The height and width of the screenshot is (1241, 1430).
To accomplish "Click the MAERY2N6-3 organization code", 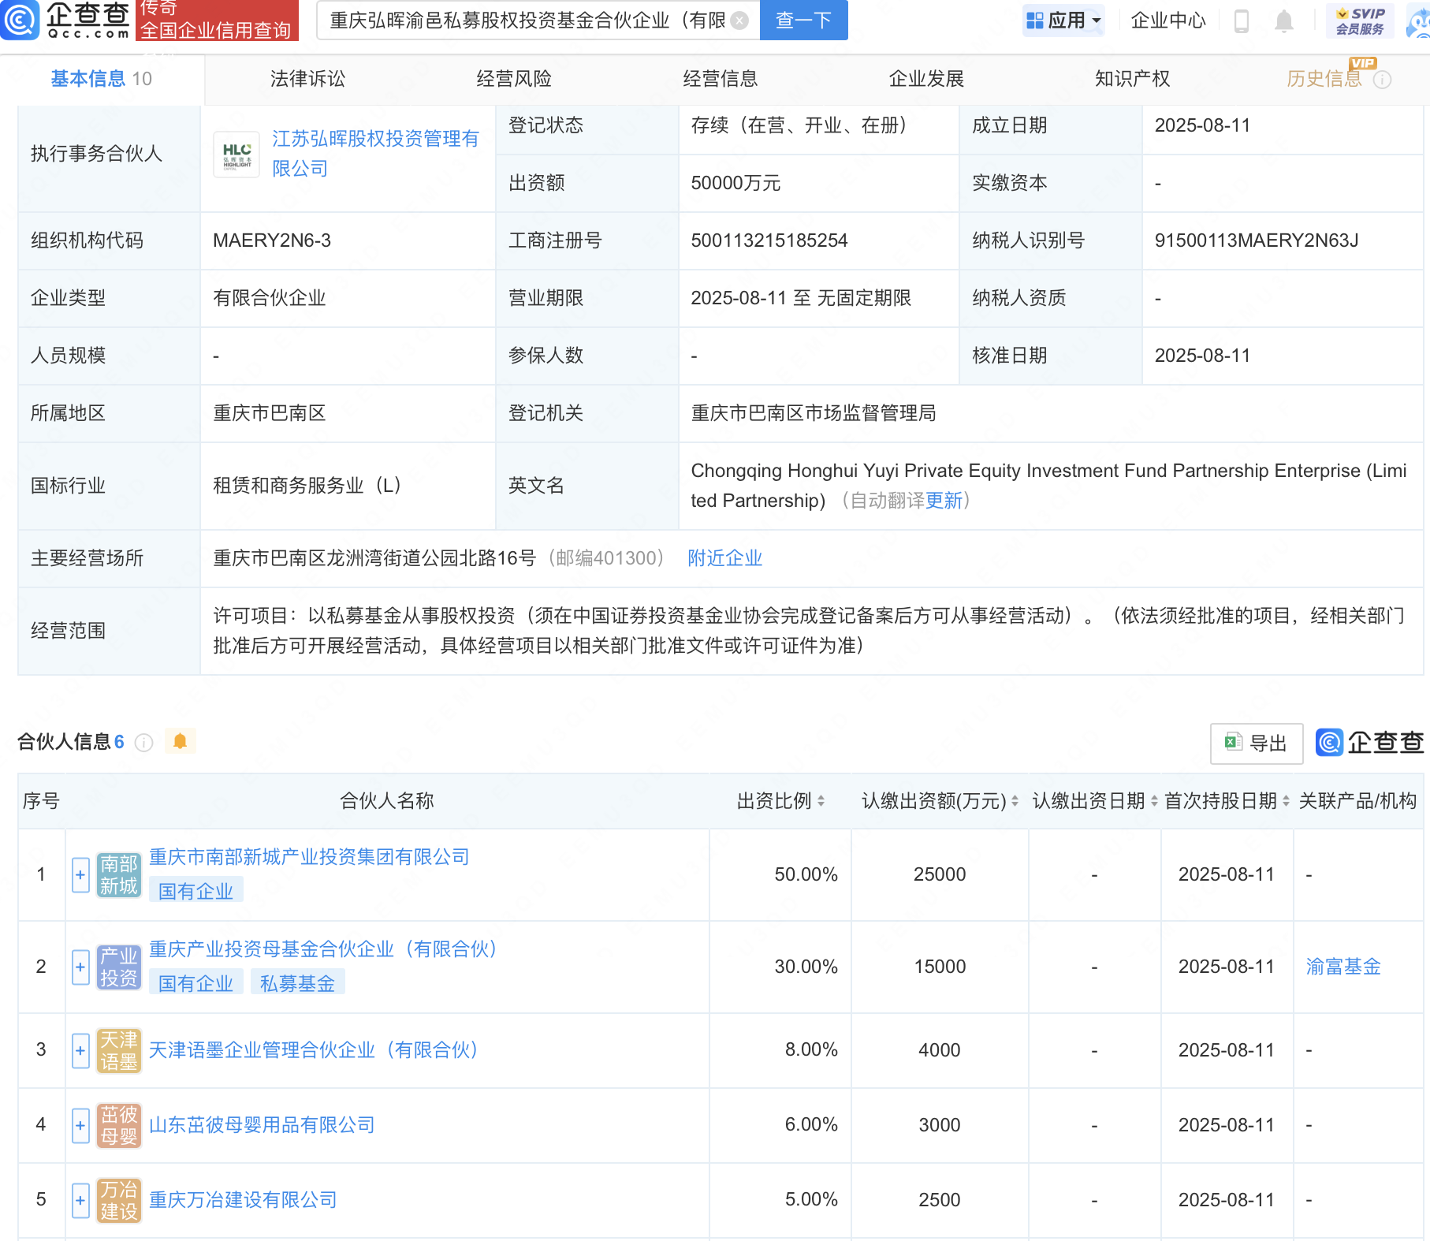I will pos(272,240).
